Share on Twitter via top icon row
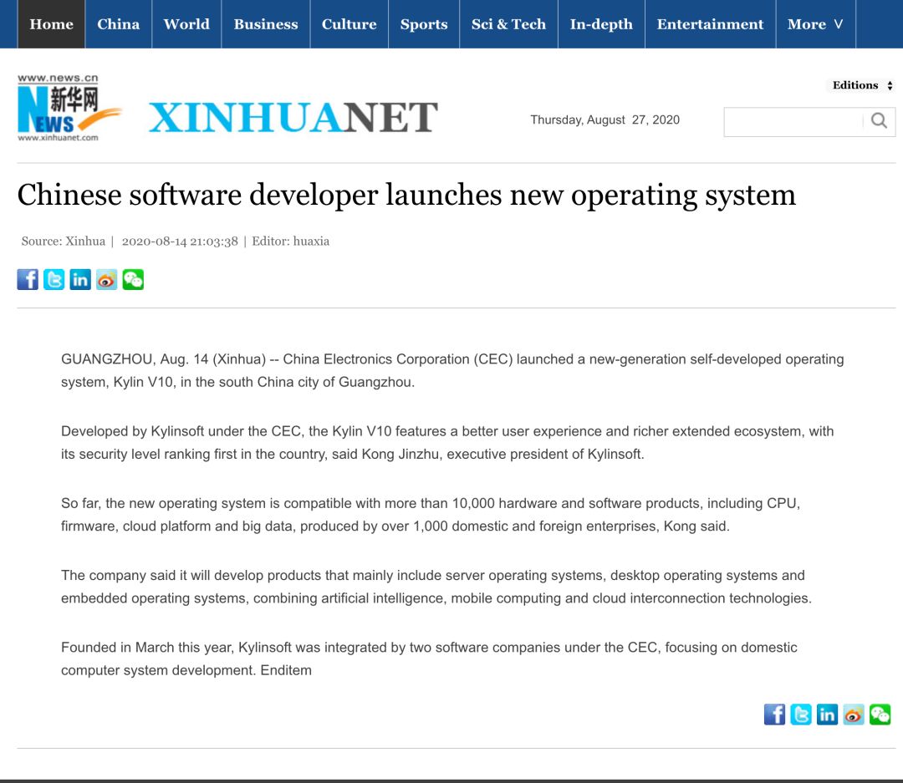Image resolution: width=903 pixels, height=783 pixels. [54, 280]
